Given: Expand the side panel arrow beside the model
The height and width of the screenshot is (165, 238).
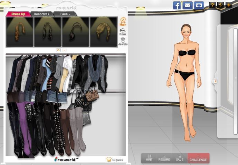Looking at the screenshot, I should click(x=215, y=81).
